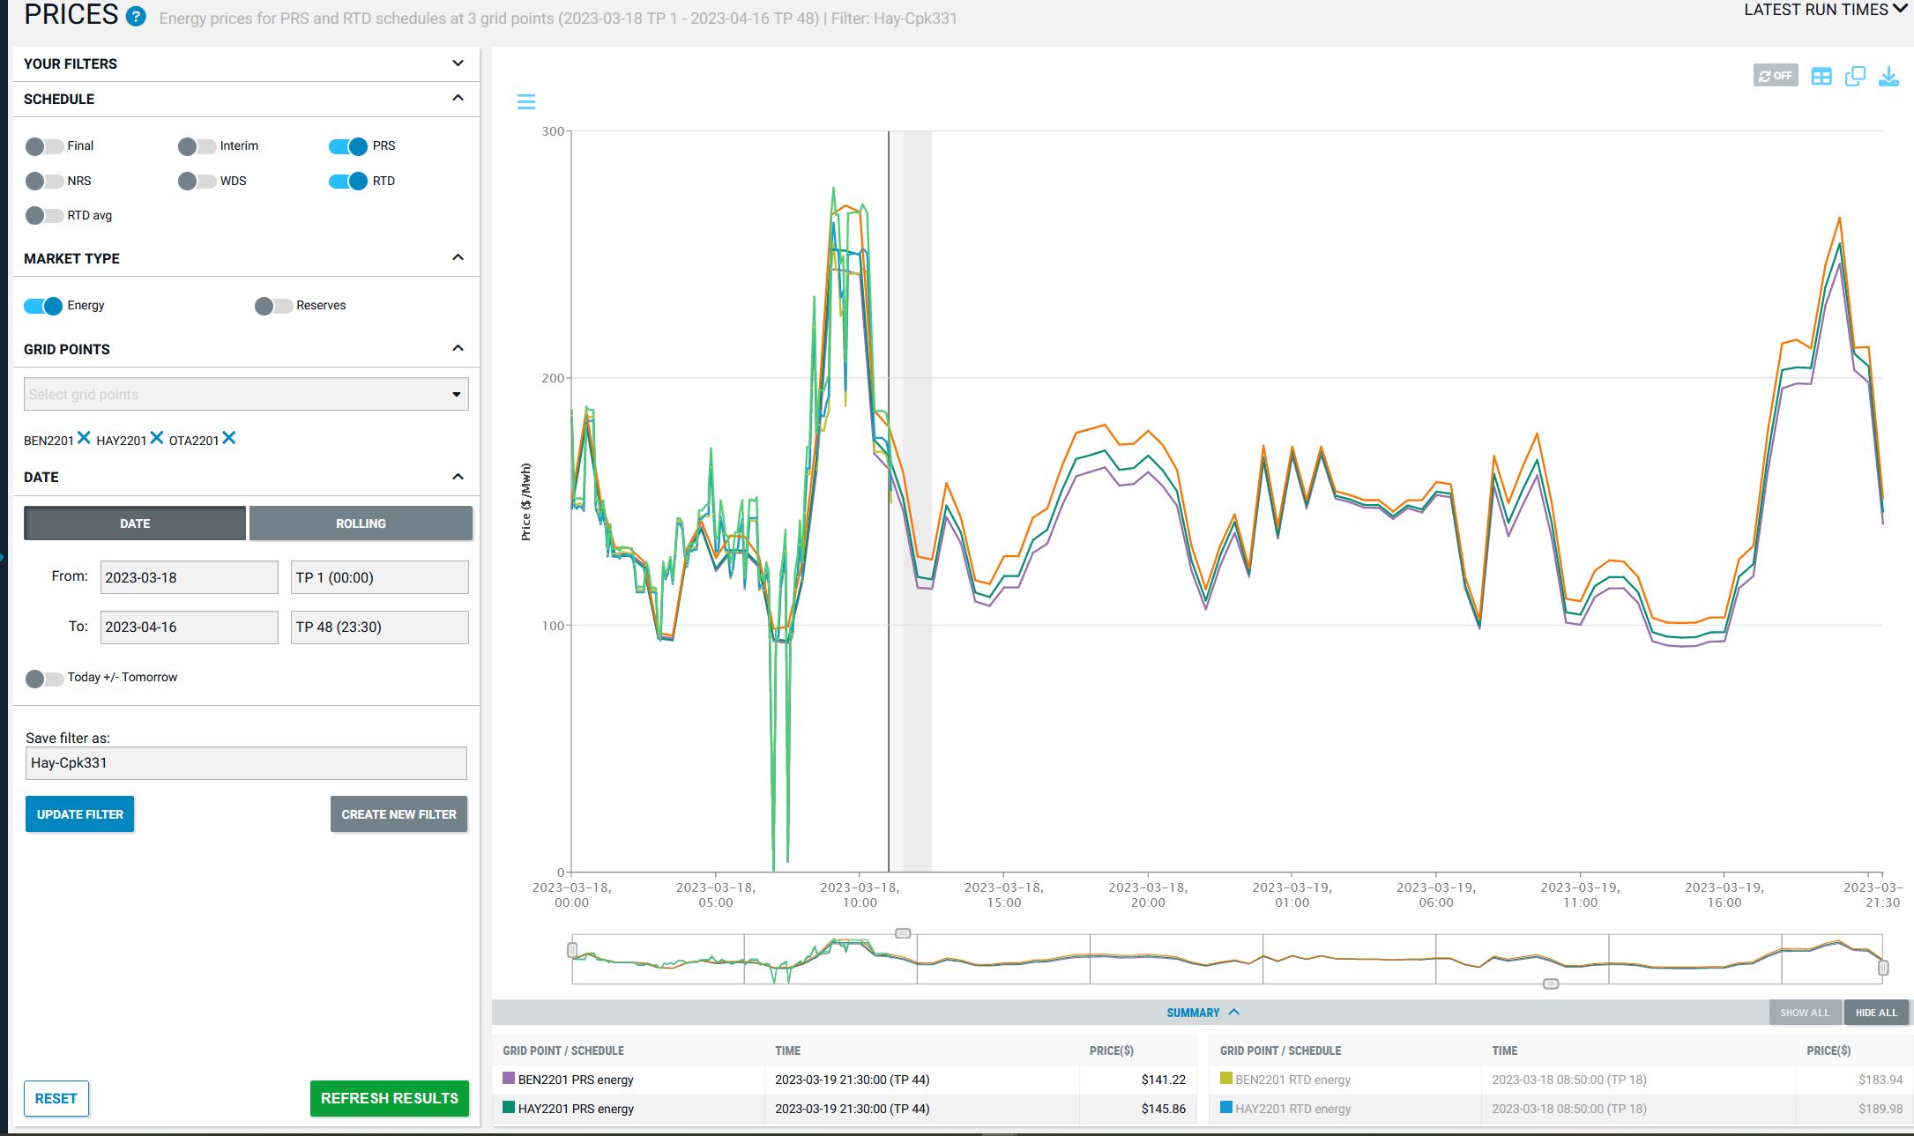Image resolution: width=1914 pixels, height=1136 pixels.
Task: Click the help question mark icon
Action: 136,16
